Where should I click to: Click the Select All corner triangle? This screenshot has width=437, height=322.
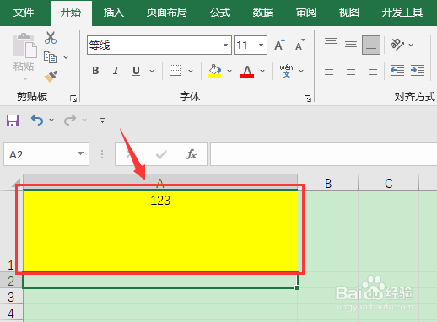(x=16, y=183)
